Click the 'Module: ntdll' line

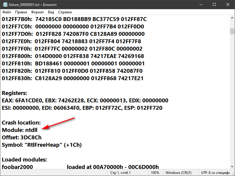(x=20, y=130)
